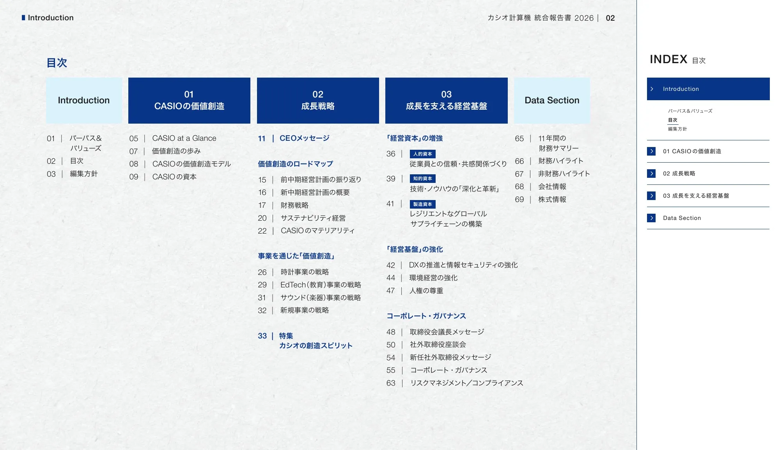Expand the 01 CASIOの価値創造 sidebar arrow
The height and width of the screenshot is (450, 780).
[x=651, y=151]
